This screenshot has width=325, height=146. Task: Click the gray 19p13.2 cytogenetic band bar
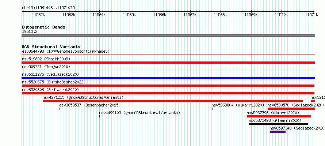[x=168, y=35]
